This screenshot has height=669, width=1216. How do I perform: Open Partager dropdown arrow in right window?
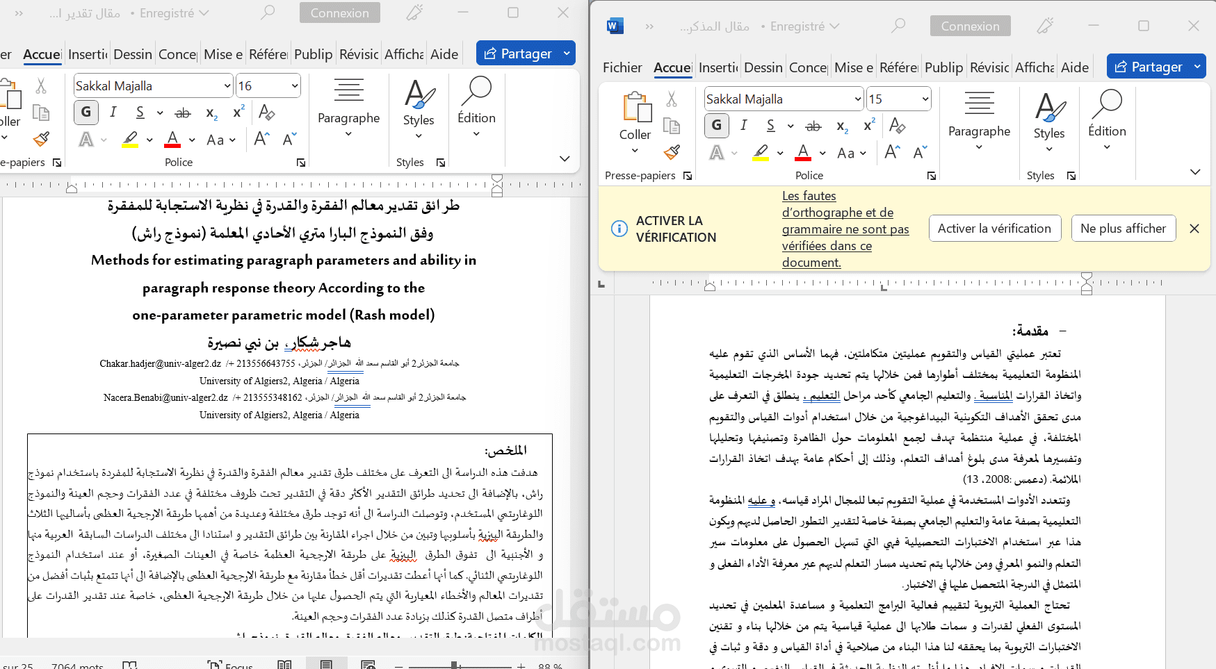[1197, 67]
